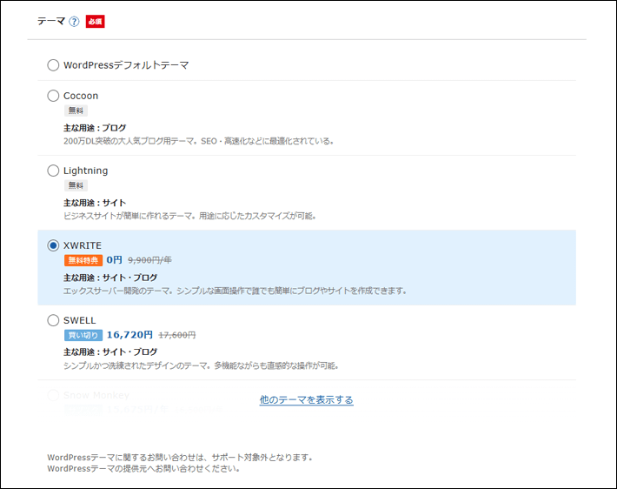Click the selected XWRITE radio button
The width and height of the screenshot is (617, 489).
coord(53,245)
